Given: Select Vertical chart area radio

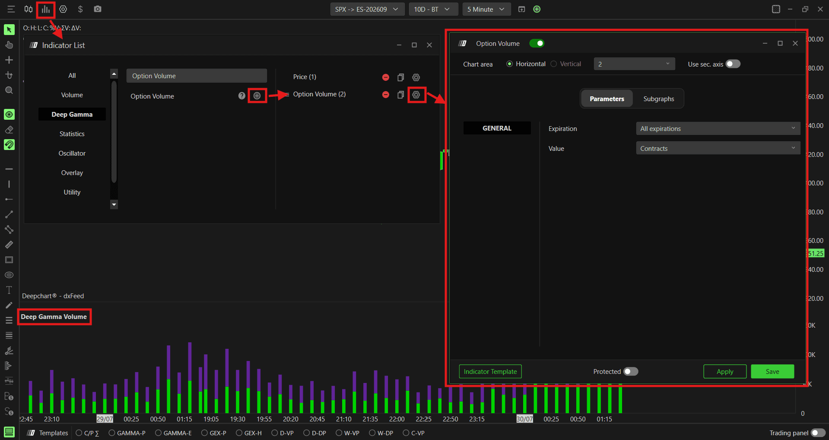Looking at the screenshot, I should [554, 64].
